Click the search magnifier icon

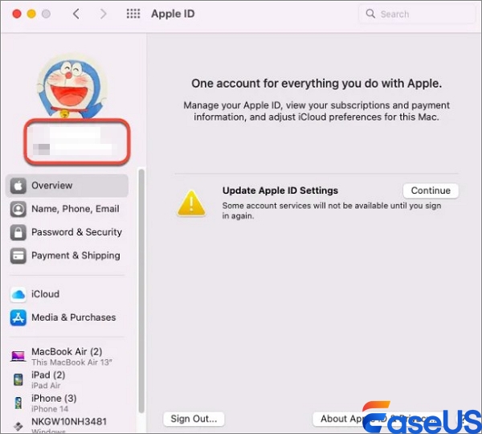(370, 14)
